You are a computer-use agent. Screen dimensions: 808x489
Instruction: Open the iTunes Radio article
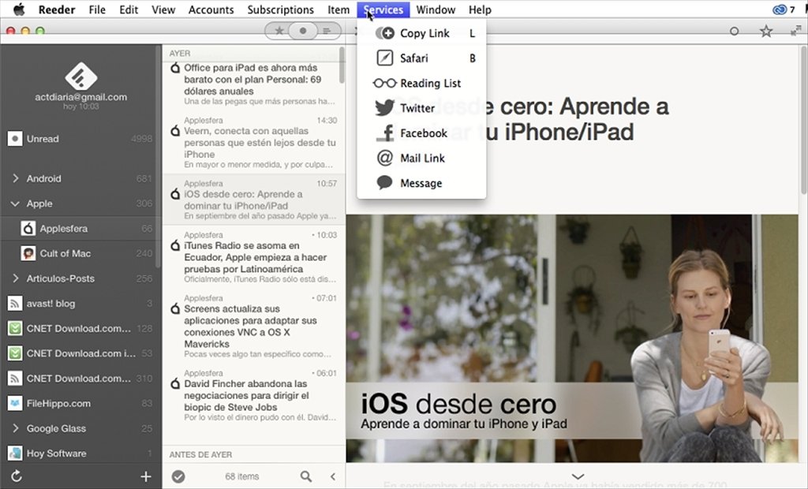254,256
